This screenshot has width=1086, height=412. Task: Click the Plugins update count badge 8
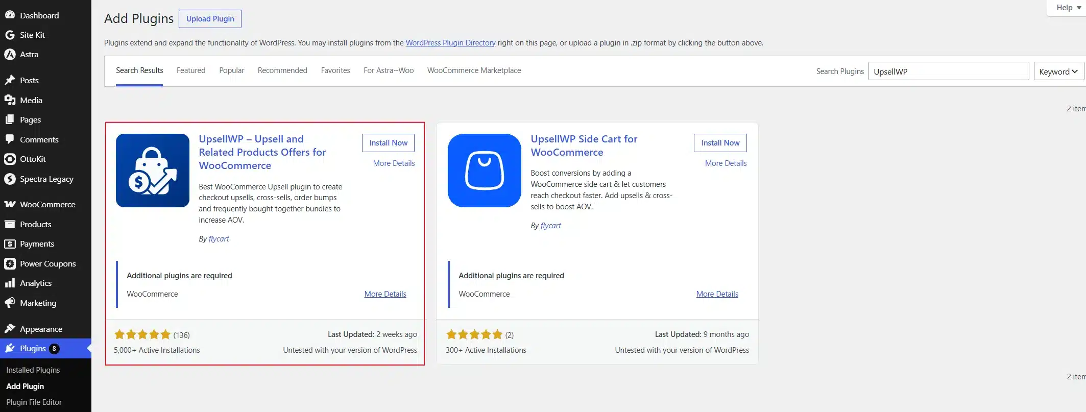click(54, 349)
